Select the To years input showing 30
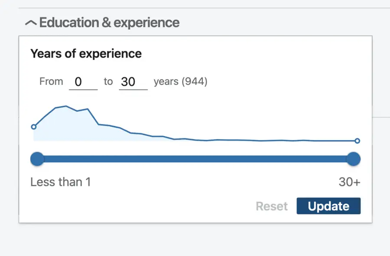 pos(133,81)
